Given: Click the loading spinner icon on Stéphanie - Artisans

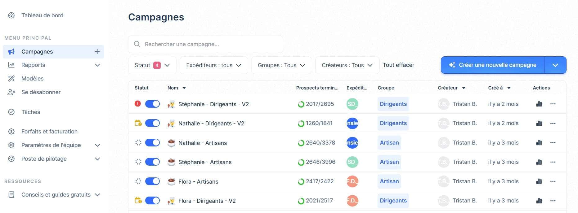Looking at the screenshot, I should click(138, 162).
